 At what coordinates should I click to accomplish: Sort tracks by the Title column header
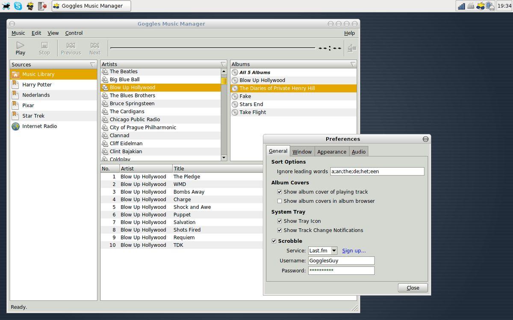click(x=218, y=169)
